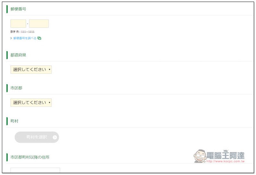Screen dimensions: 256x175
Task: Click the arrow of the 都道府県 dropdown
Action: coord(50,70)
